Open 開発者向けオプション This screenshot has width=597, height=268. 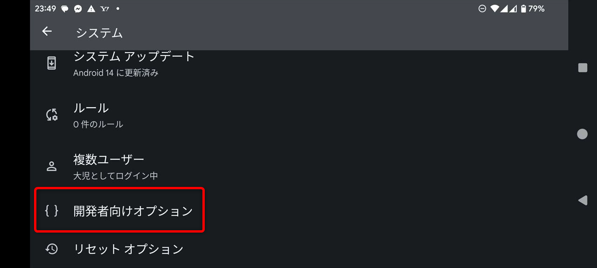(299, 211)
